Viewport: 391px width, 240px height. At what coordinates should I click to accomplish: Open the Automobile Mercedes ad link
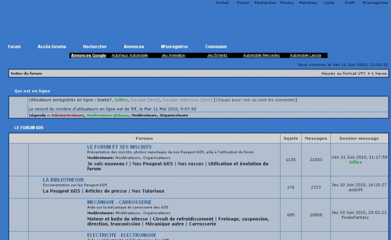(261, 55)
